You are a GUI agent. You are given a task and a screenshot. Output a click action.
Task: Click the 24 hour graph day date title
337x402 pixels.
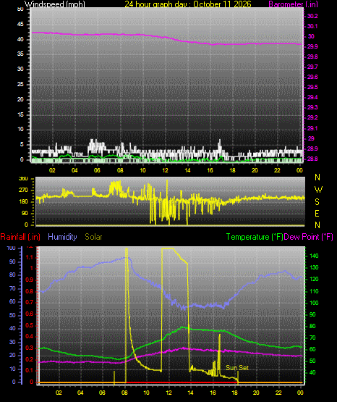[188, 4]
